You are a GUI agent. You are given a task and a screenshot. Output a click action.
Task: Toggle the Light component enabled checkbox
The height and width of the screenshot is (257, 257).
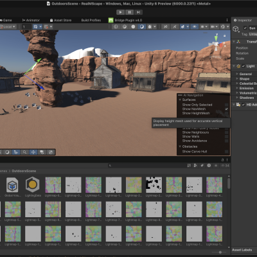click(x=244, y=66)
